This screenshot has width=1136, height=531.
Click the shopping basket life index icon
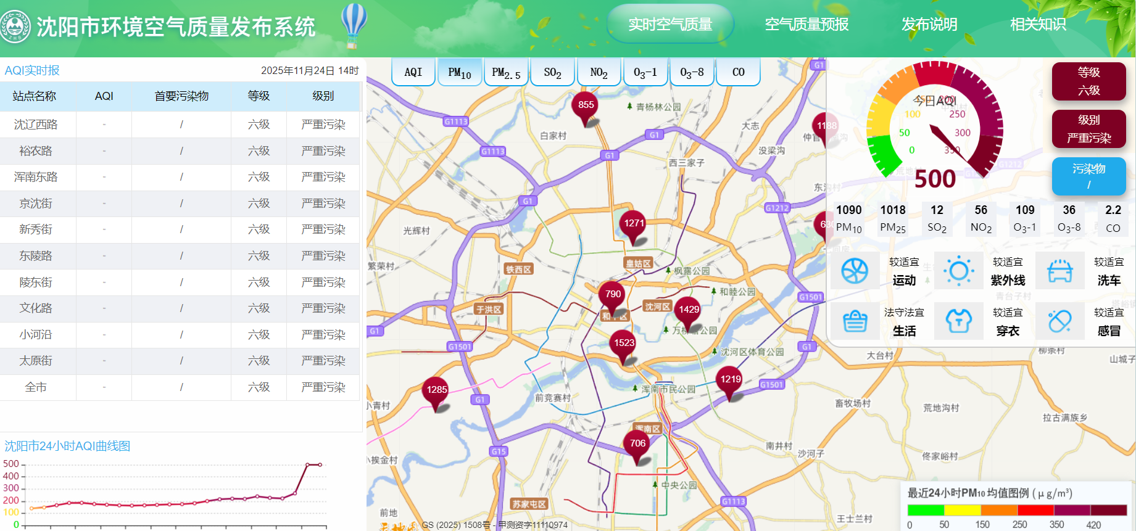click(x=855, y=321)
